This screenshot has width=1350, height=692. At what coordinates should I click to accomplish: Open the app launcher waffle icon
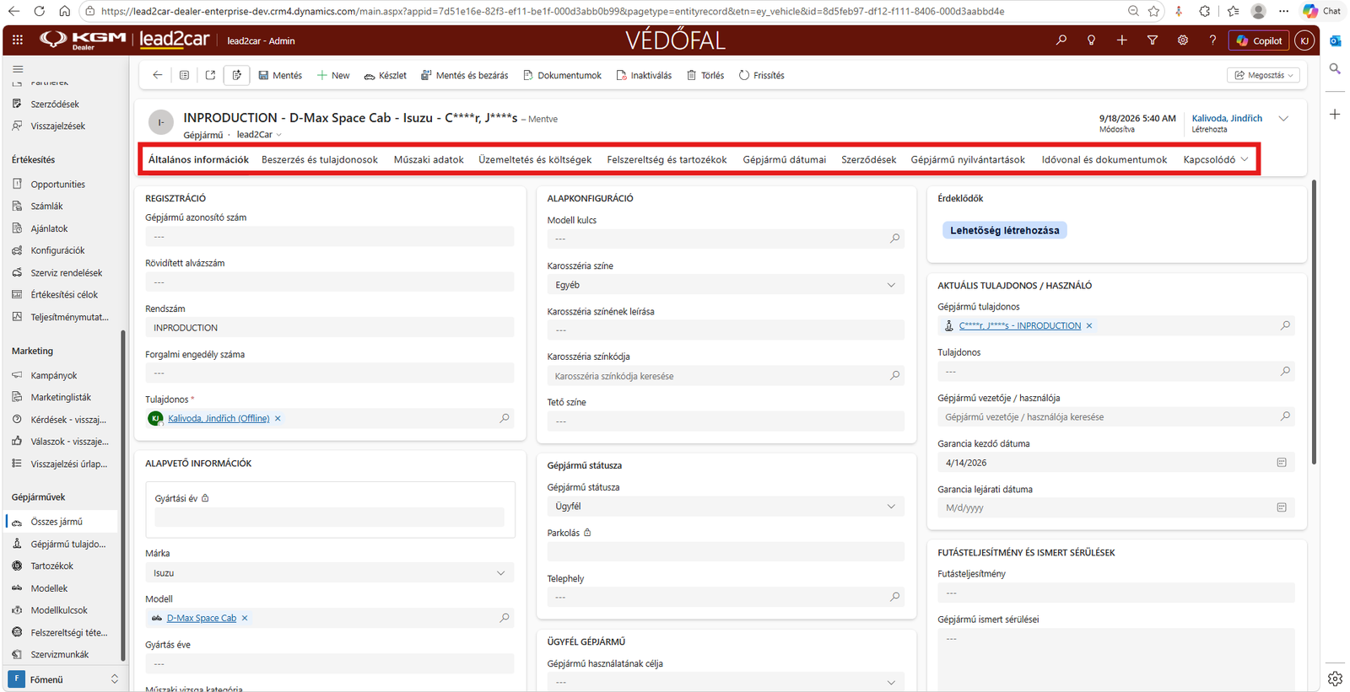pyautogui.click(x=18, y=40)
